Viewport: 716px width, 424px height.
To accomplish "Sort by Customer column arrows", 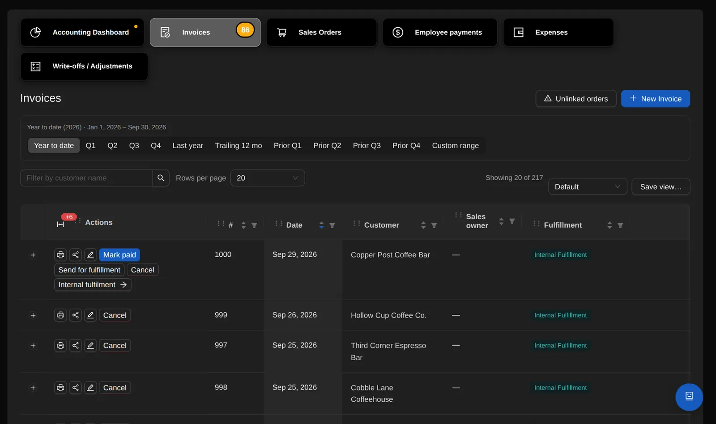I will 423,225.
